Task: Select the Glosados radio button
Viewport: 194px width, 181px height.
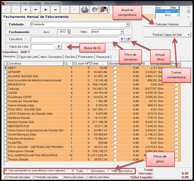Action: [88, 171]
